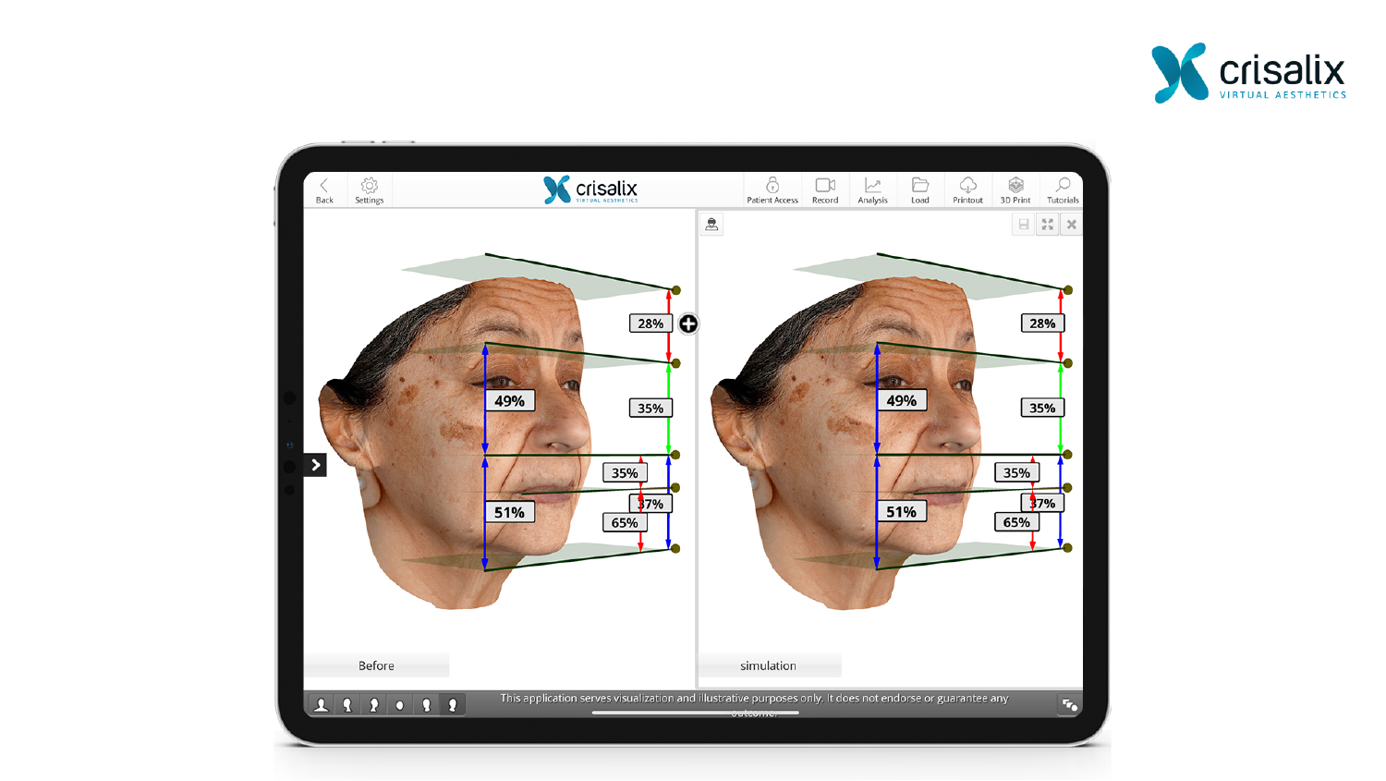Open the Printout cloud download option
The image size is (1386, 781).
tap(967, 189)
